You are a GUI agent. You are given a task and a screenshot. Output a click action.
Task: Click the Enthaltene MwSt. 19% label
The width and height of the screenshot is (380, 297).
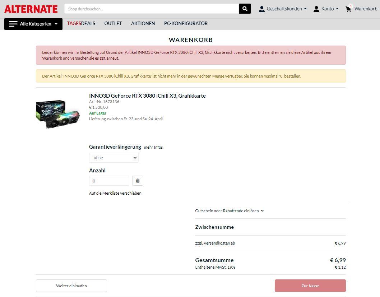tap(215, 267)
